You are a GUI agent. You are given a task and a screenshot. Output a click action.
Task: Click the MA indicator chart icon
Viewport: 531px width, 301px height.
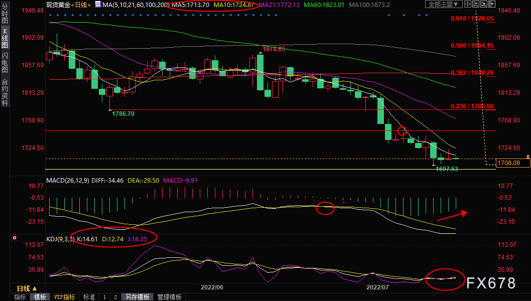pos(98,5)
